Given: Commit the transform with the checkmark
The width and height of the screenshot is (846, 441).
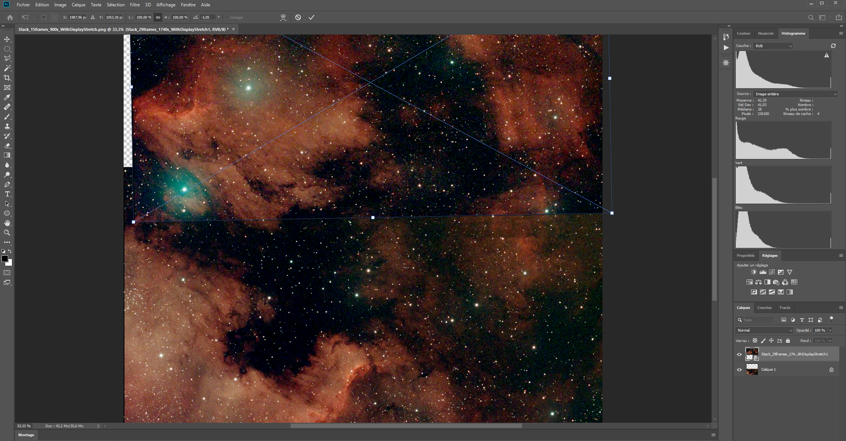Looking at the screenshot, I should pyautogui.click(x=311, y=17).
